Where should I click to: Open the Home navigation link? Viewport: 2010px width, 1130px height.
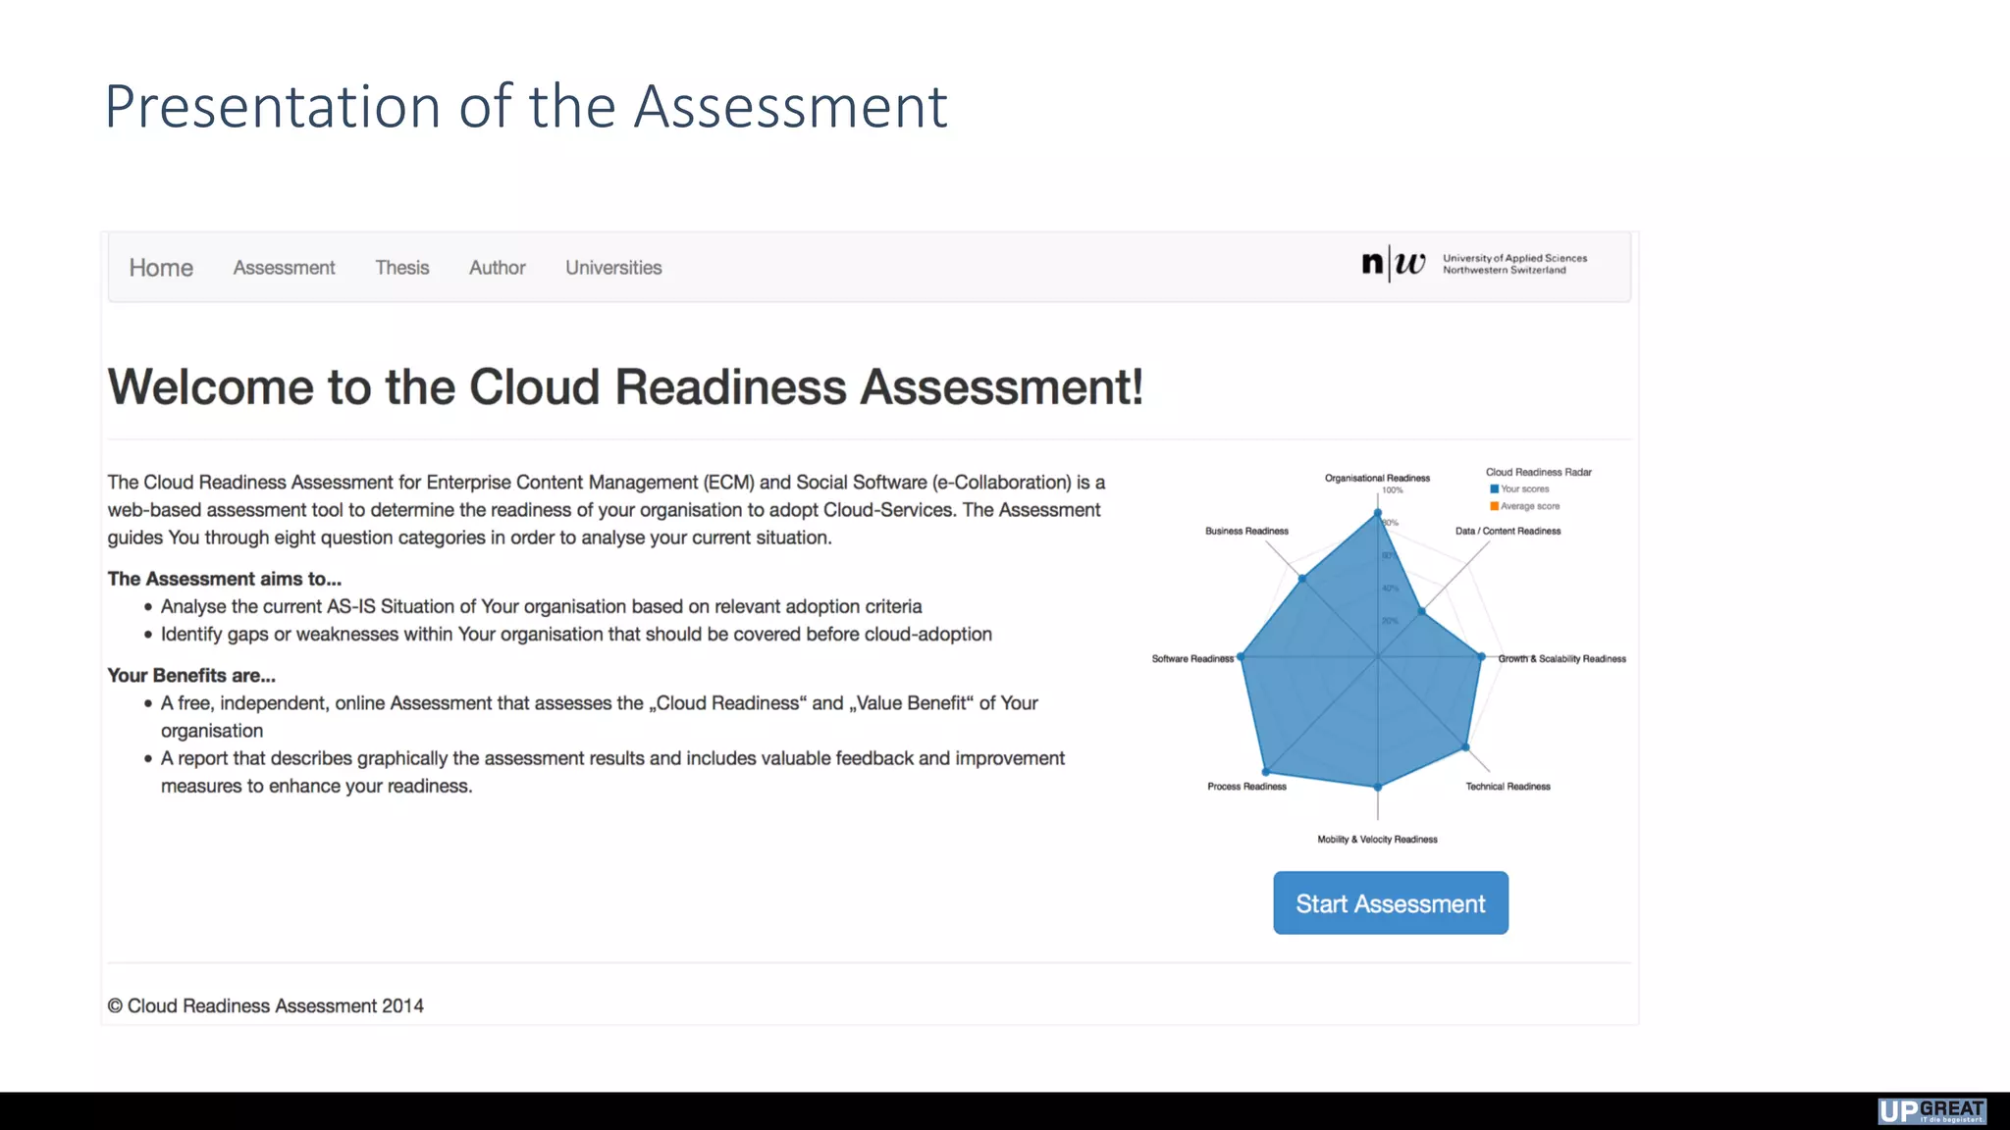[x=161, y=268]
